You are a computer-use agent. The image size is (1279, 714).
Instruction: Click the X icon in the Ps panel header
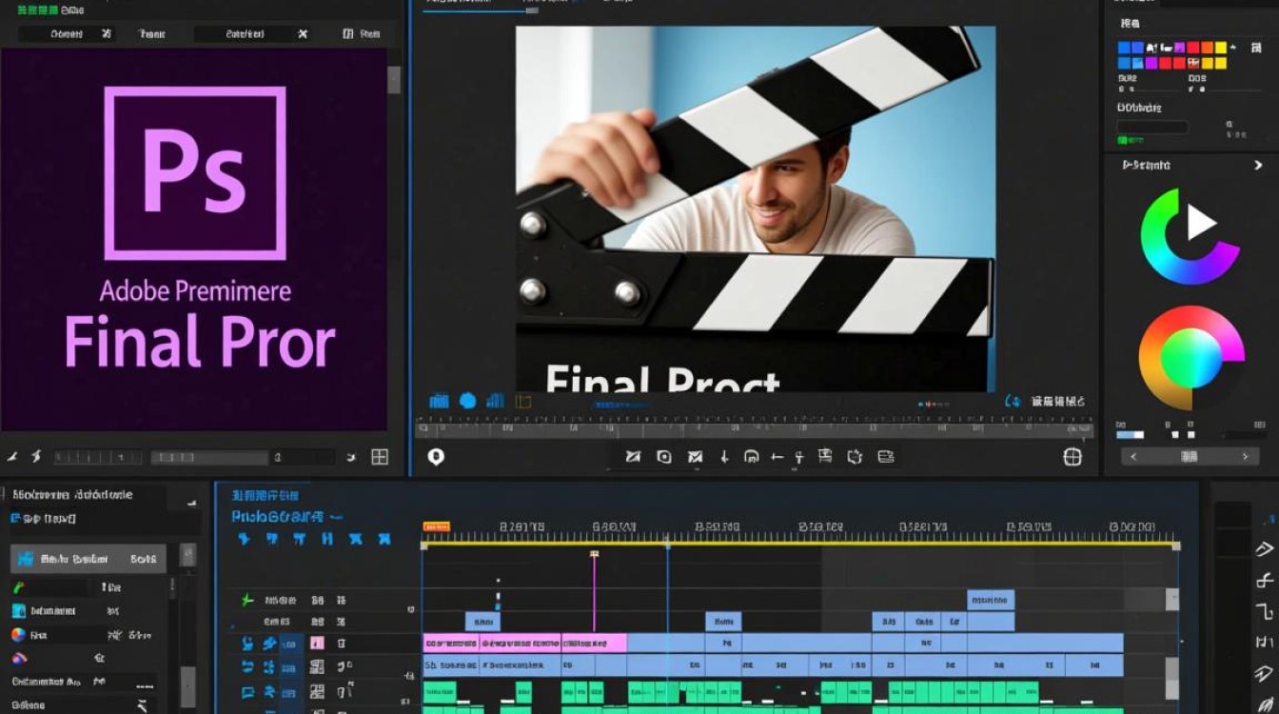[303, 33]
